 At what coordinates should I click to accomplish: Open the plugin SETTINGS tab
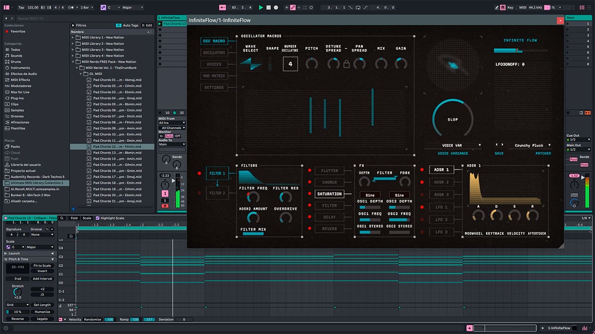214,88
